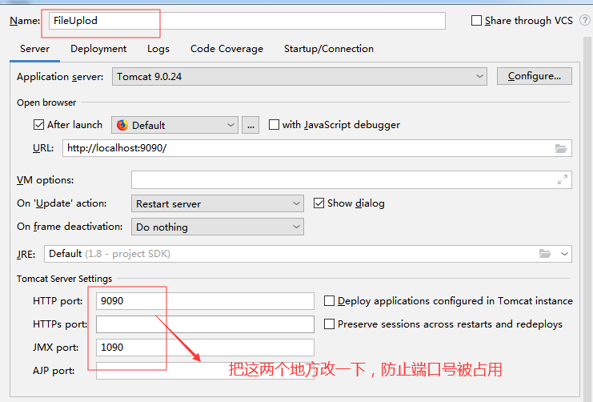Click the 'Tomcat Server Settings' heading
593x402 pixels.
(64, 279)
